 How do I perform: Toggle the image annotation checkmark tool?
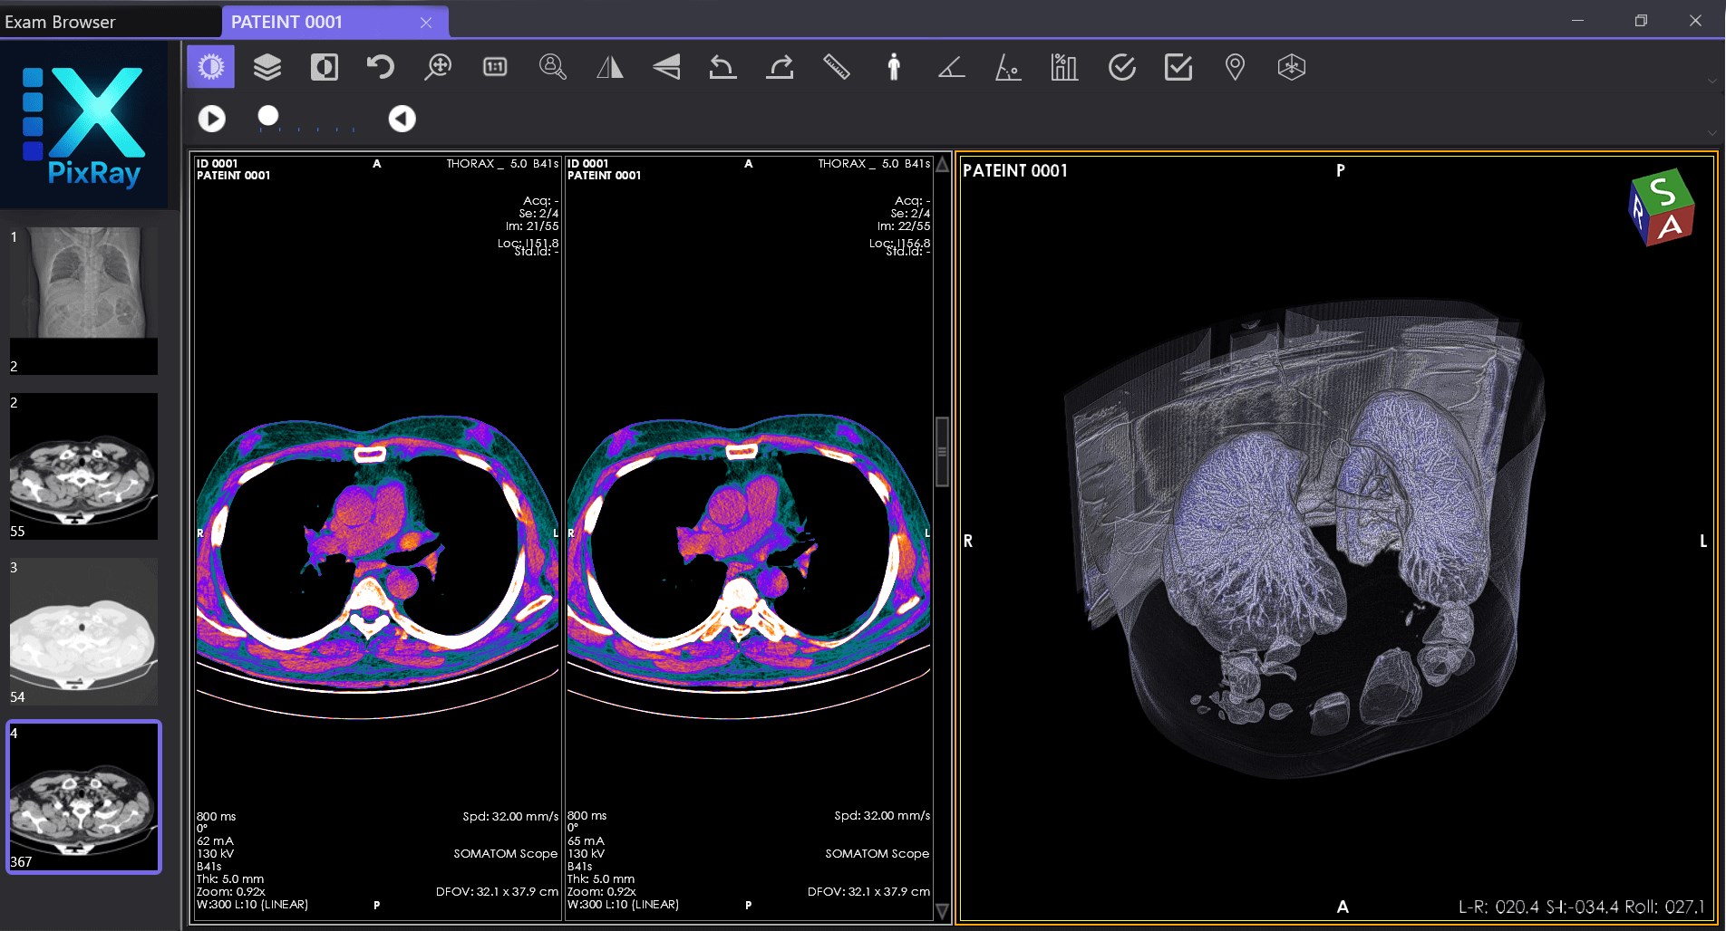tap(1177, 66)
